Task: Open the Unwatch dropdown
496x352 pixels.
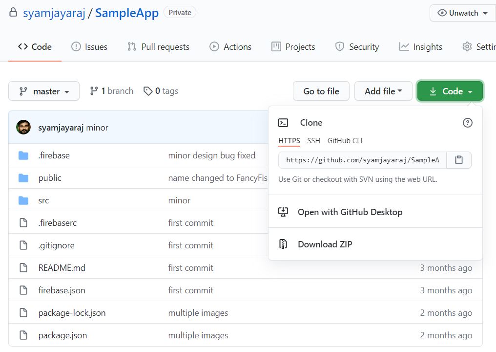Action: point(461,13)
